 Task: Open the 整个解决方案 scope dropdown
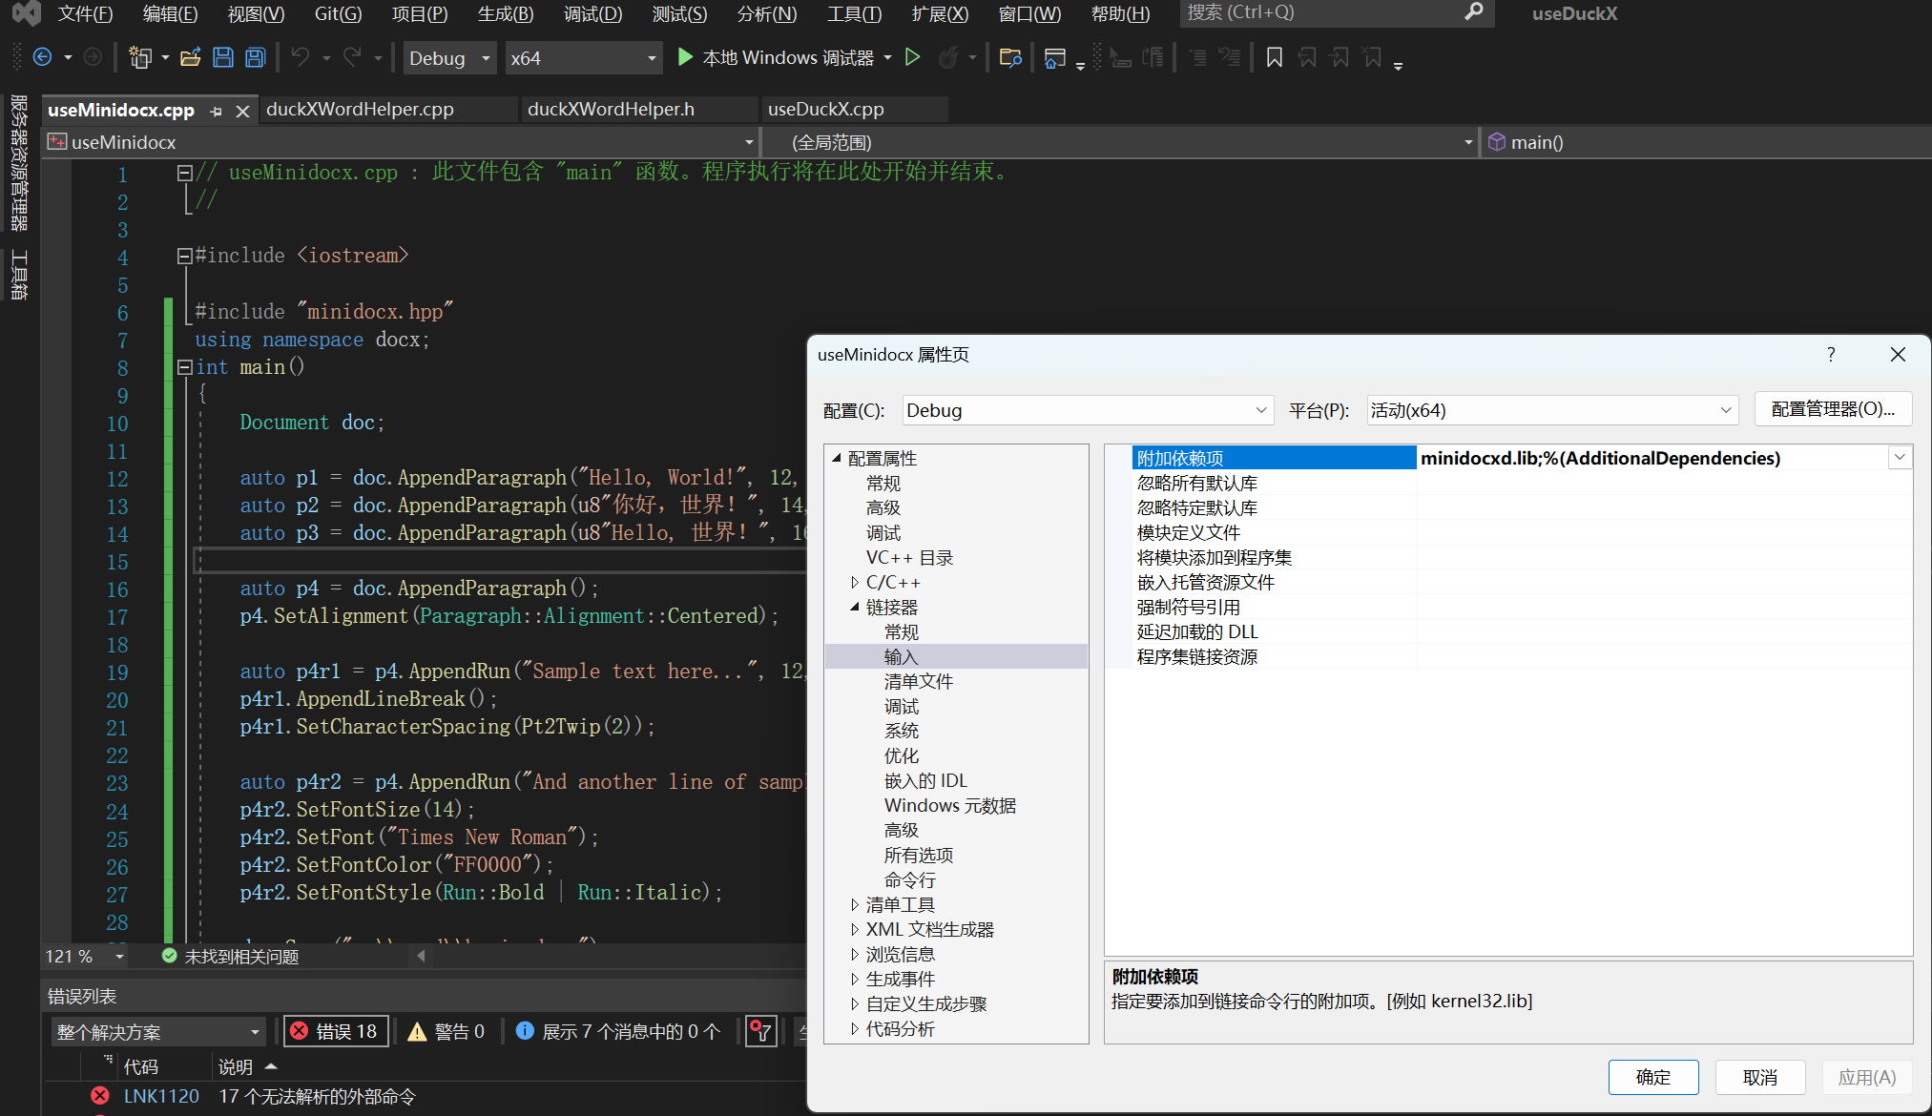[158, 1031]
